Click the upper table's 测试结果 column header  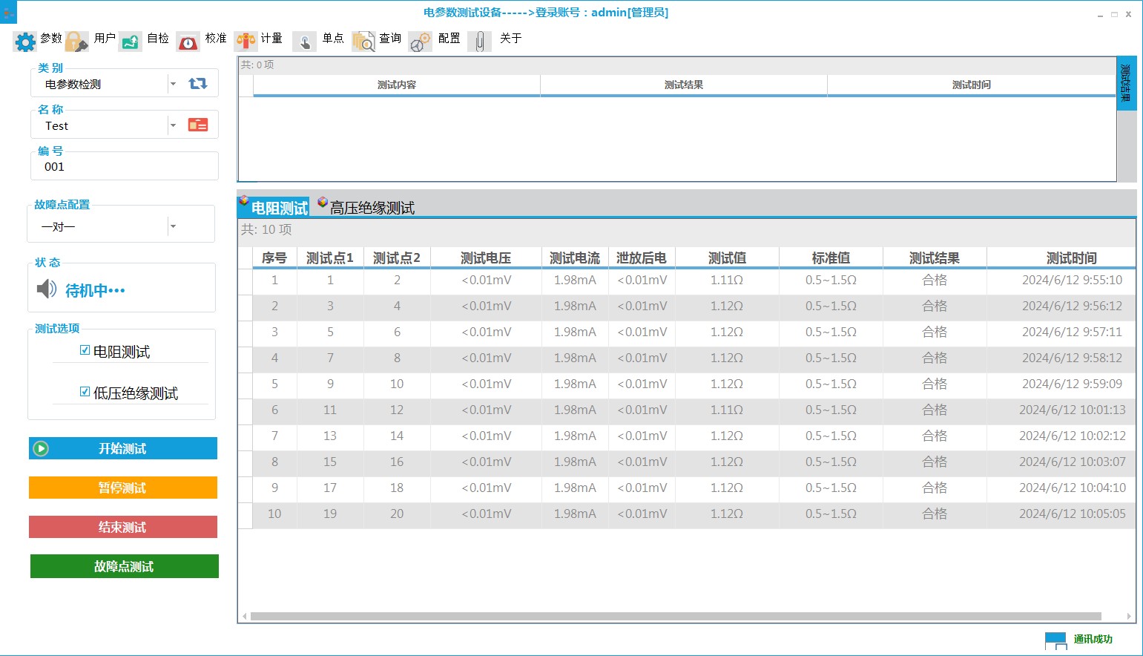[x=684, y=85]
